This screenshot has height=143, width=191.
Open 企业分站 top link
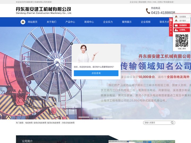click(x=133, y=2)
